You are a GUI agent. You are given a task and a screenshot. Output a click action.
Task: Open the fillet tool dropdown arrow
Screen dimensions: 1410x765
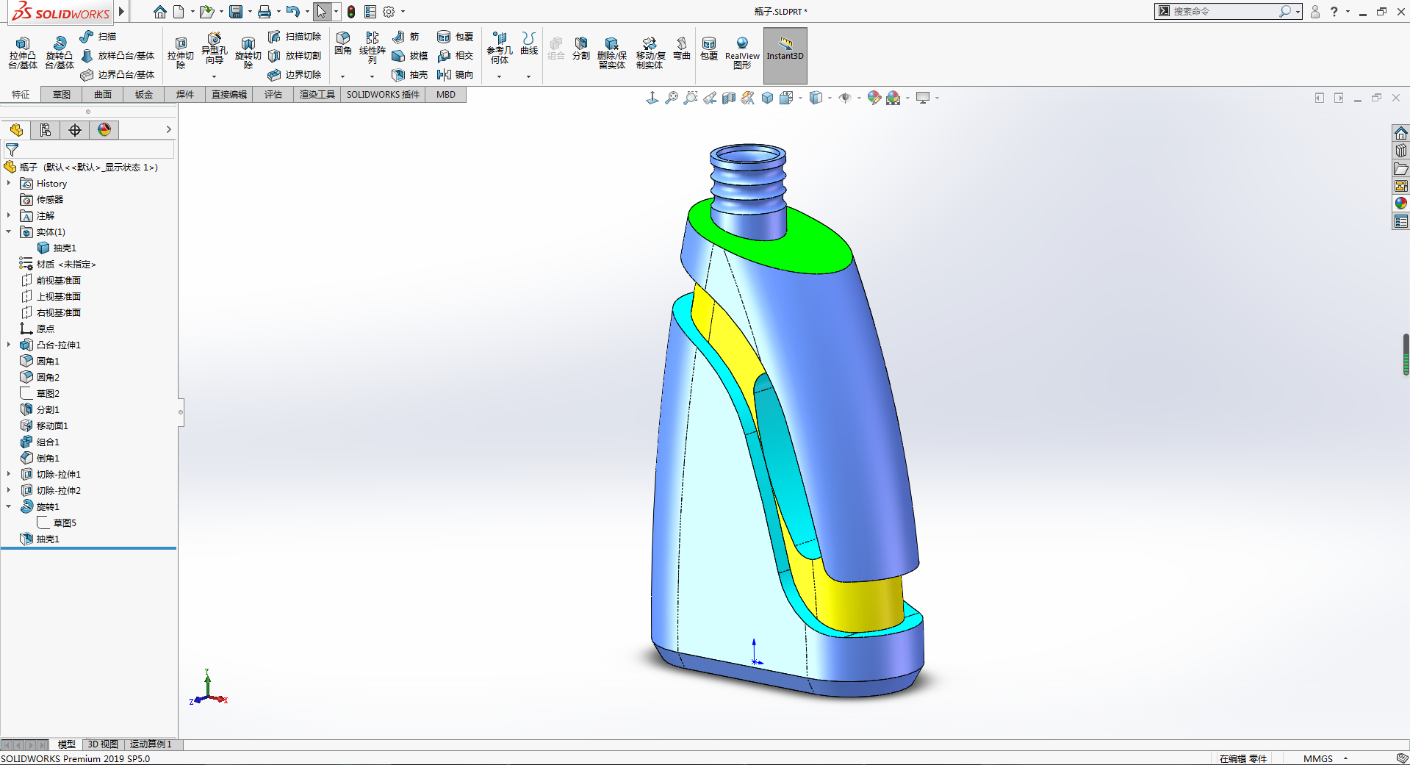pyautogui.click(x=342, y=76)
